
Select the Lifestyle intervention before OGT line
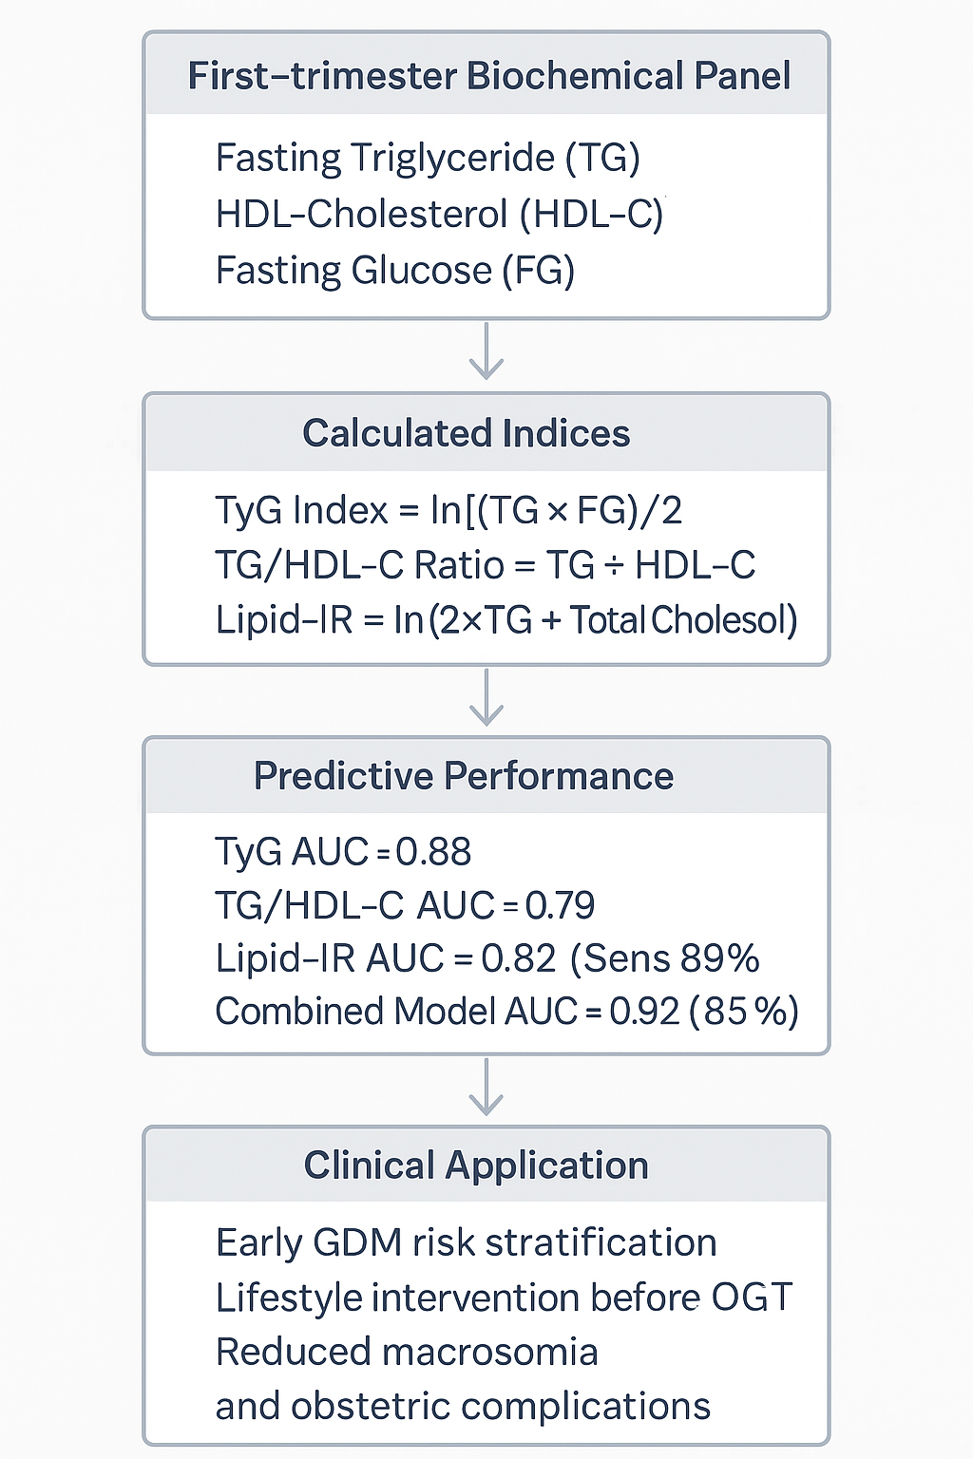(x=504, y=1298)
